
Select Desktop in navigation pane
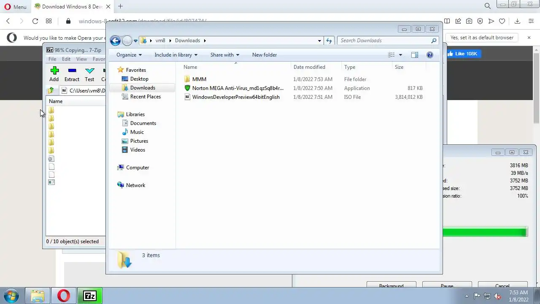click(x=139, y=79)
